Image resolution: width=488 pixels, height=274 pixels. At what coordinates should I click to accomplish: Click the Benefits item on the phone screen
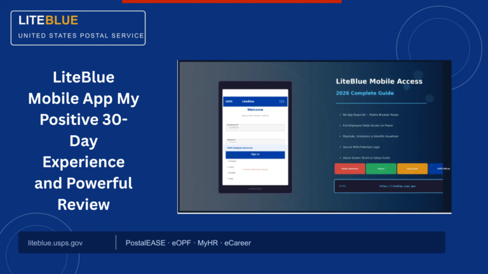click(232, 173)
